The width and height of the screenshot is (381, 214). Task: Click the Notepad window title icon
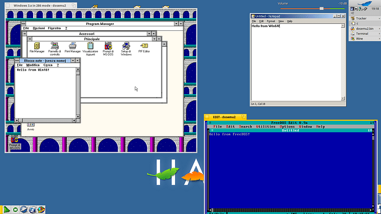[x=253, y=16]
